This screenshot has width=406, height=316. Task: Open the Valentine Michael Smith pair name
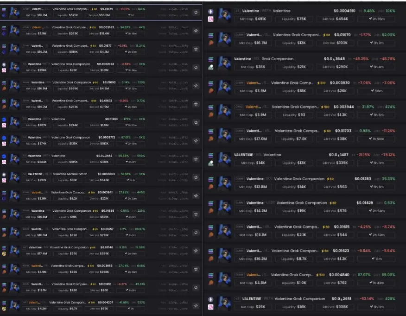(70, 174)
